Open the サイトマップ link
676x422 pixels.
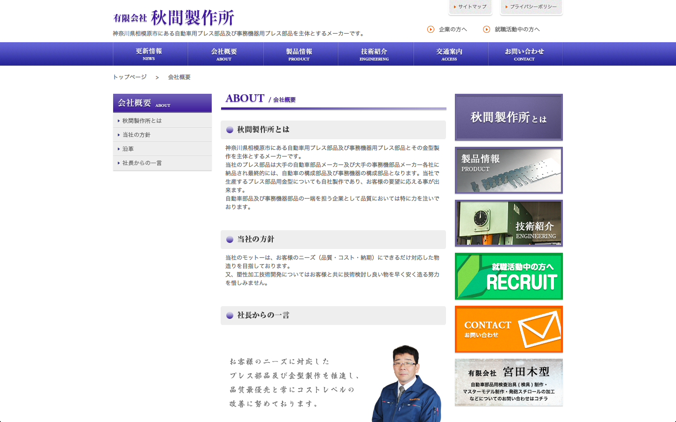coord(470,7)
